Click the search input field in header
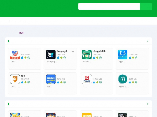 pyautogui.click(x=109, y=6)
